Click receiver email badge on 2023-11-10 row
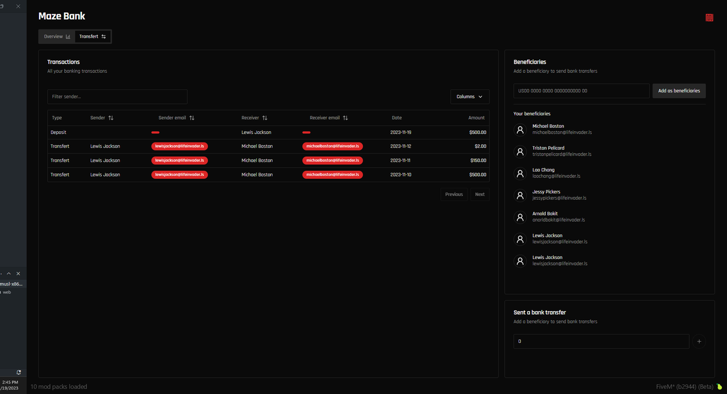This screenshot has height=394, width=727. 333,175
